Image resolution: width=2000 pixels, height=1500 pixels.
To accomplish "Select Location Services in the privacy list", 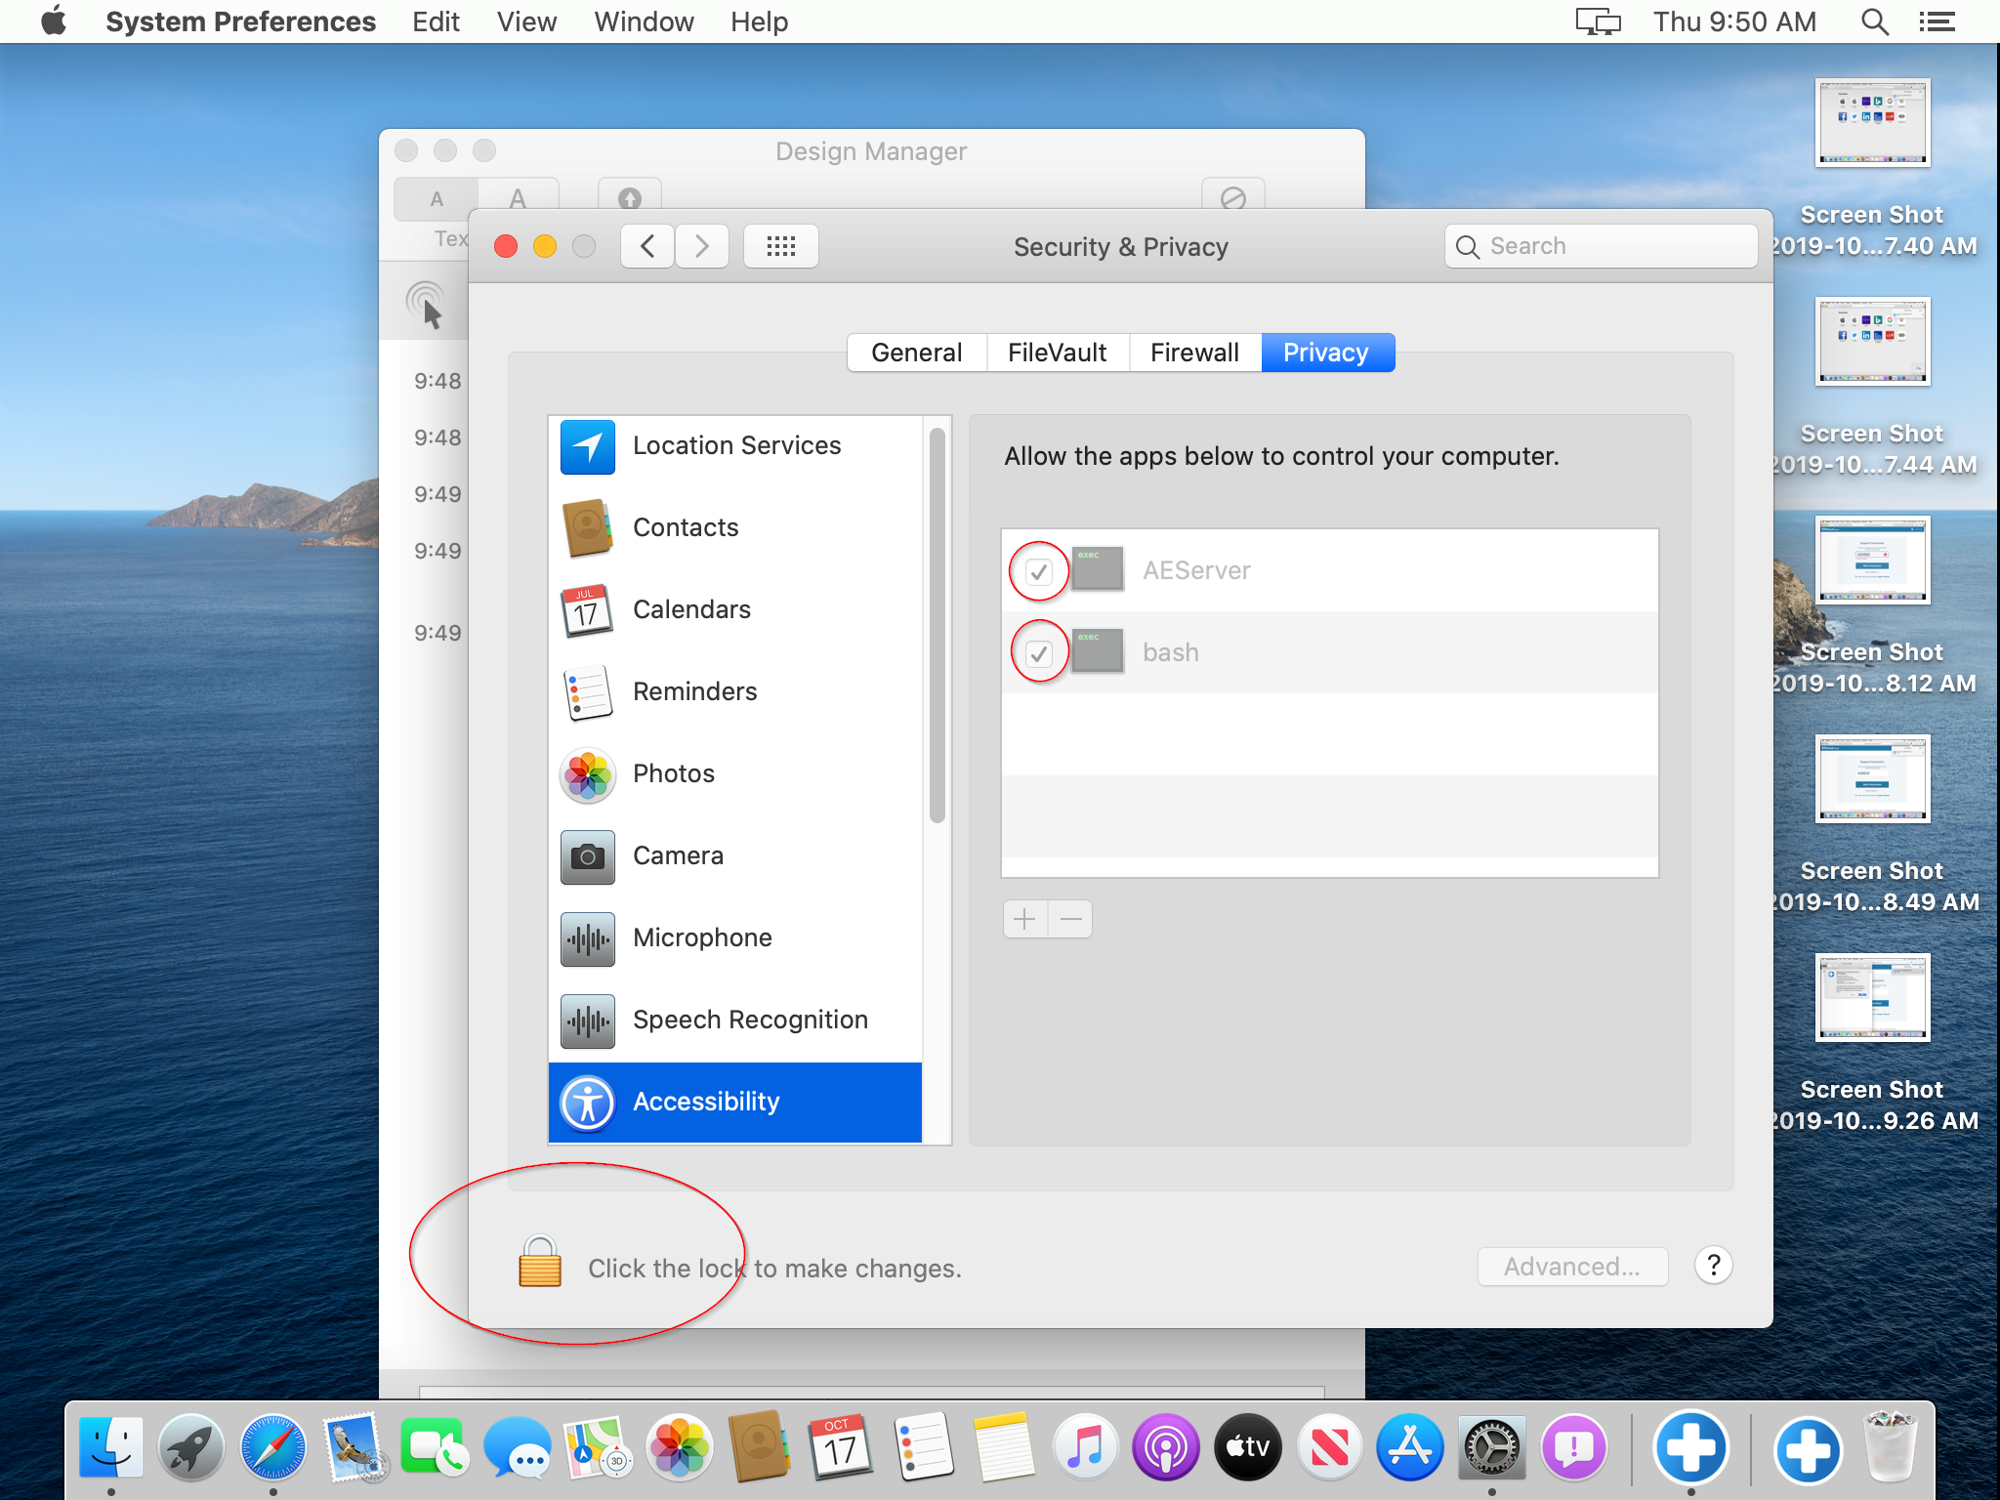I will tap(735, 446).
